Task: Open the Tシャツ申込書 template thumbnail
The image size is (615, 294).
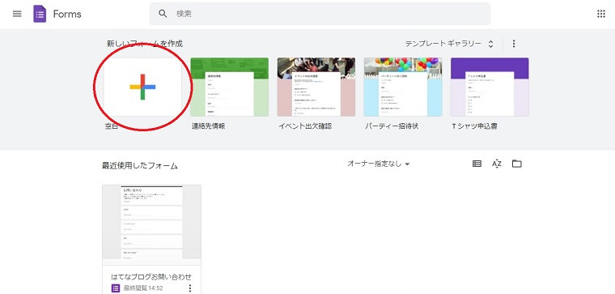Action: [490, 87]
